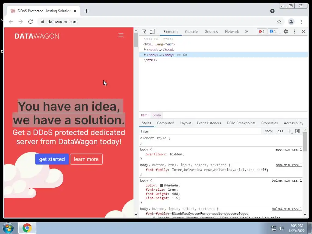Open the DevTools settings gear

pos(286,31)
